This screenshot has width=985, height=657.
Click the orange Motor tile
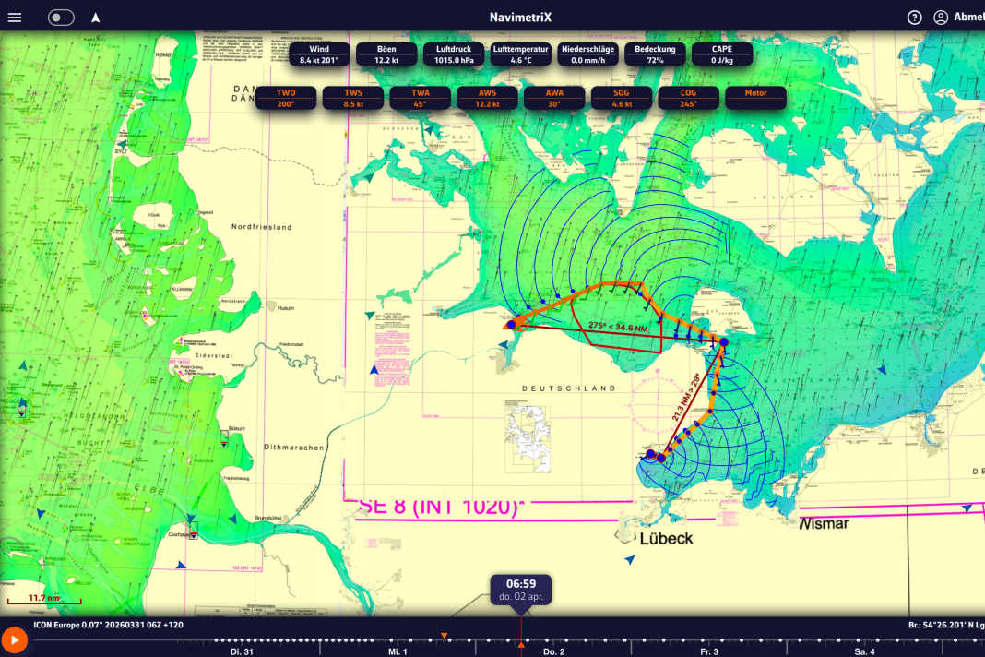click(755, 98)
